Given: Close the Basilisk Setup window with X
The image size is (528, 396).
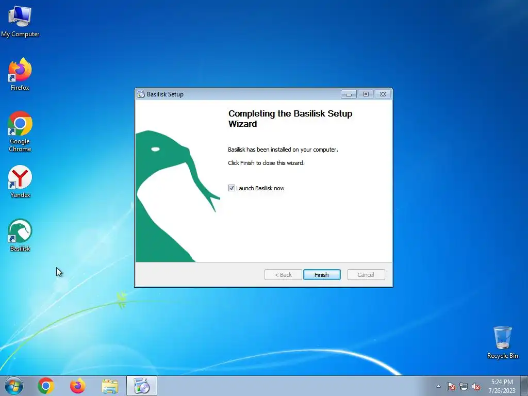Looking at the screenshot, I should pyautogui.click(x=383, y=94).
